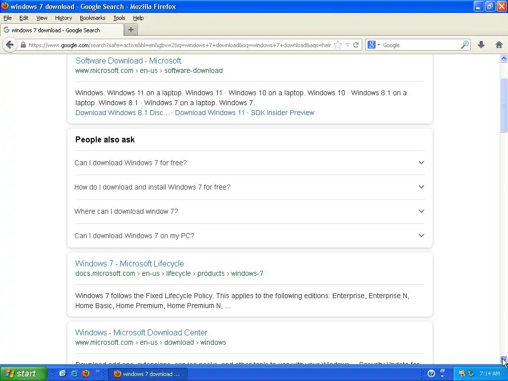
Task: Click the padlock site identity icon
Action: coord(23,45)
